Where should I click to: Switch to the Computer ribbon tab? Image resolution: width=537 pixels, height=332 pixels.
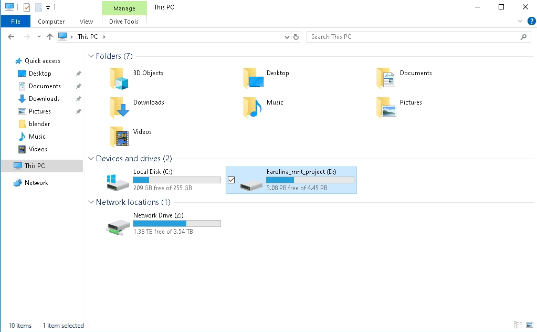[x=51, y=22]
